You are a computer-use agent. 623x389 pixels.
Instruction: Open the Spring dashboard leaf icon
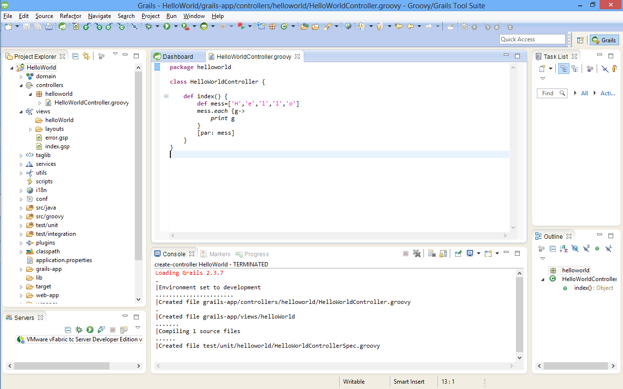click(x=62, y=26)
